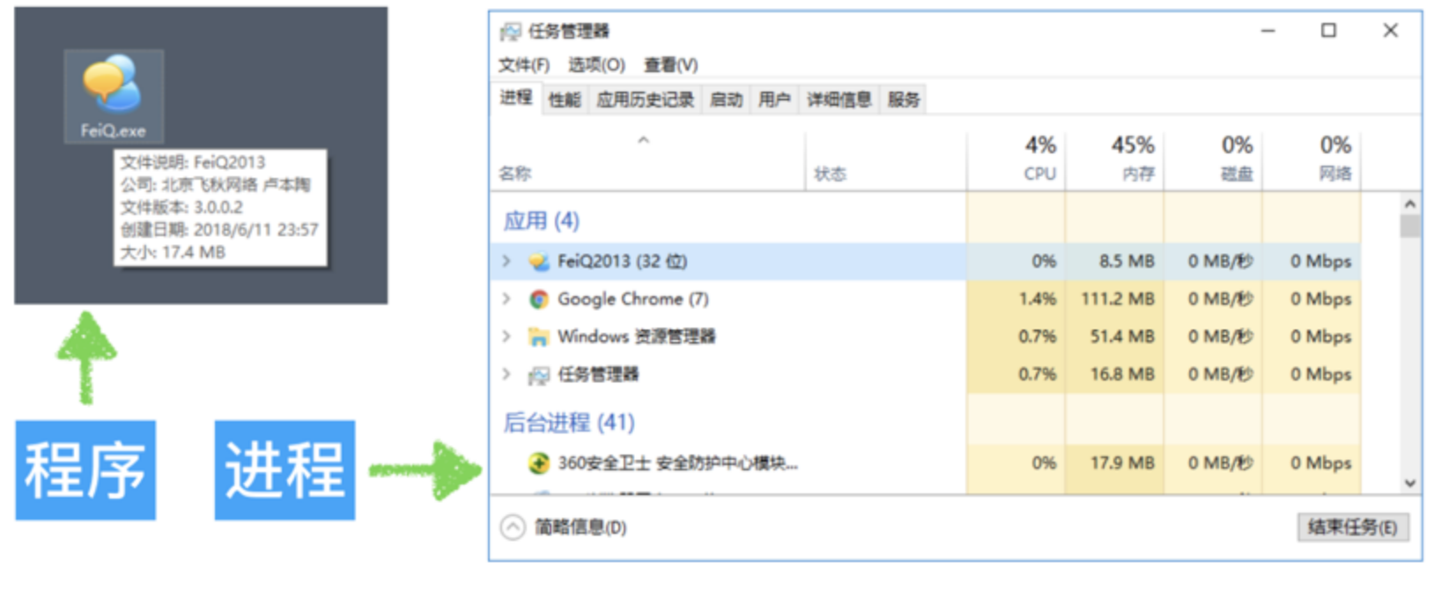Click the scrollbar down arrow in process list

pyautogui.click(x=1410, y=483)
